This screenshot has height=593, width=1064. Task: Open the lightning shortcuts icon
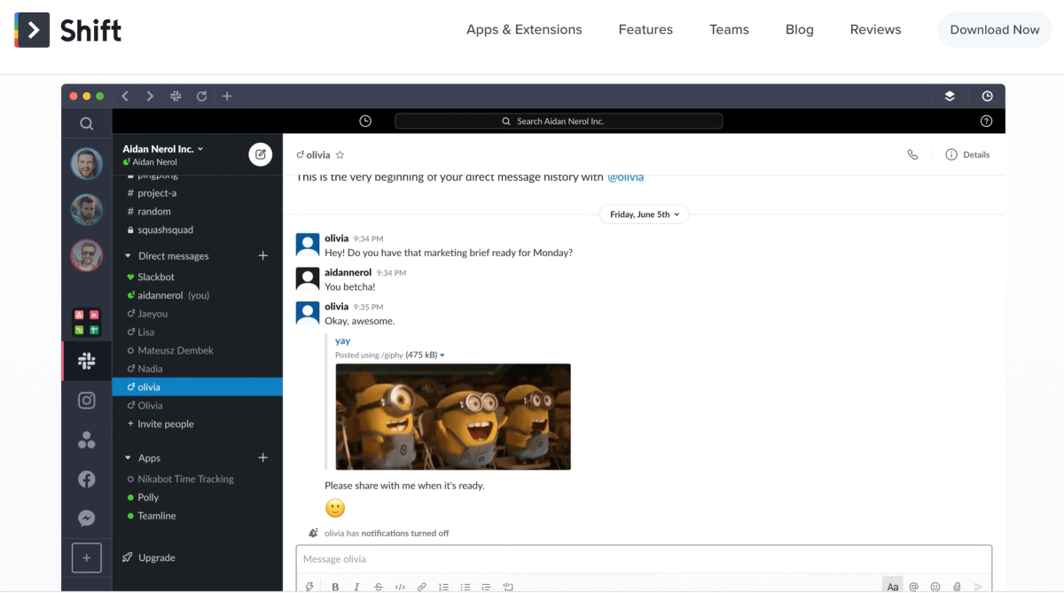(x=309, y=587)
